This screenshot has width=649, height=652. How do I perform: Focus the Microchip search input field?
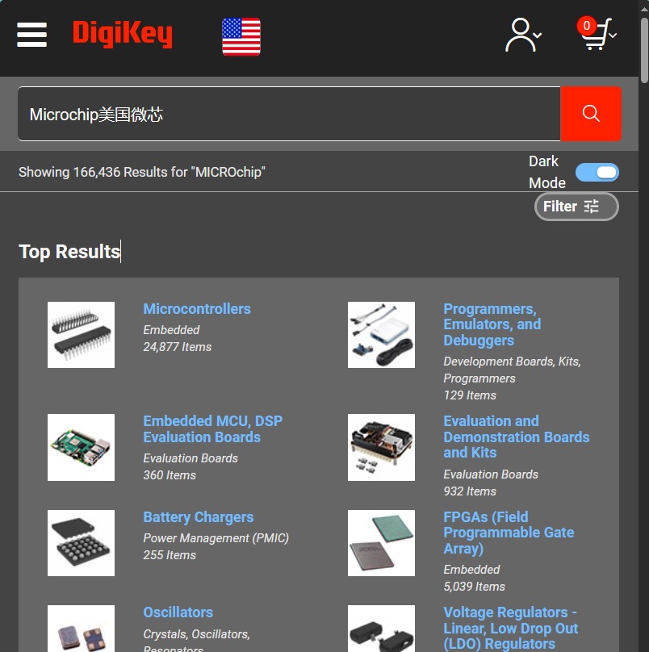click(289, 114)
